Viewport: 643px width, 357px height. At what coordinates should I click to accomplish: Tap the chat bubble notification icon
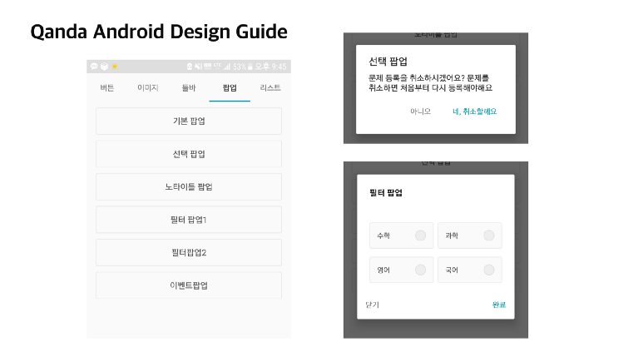coord(94,67)
